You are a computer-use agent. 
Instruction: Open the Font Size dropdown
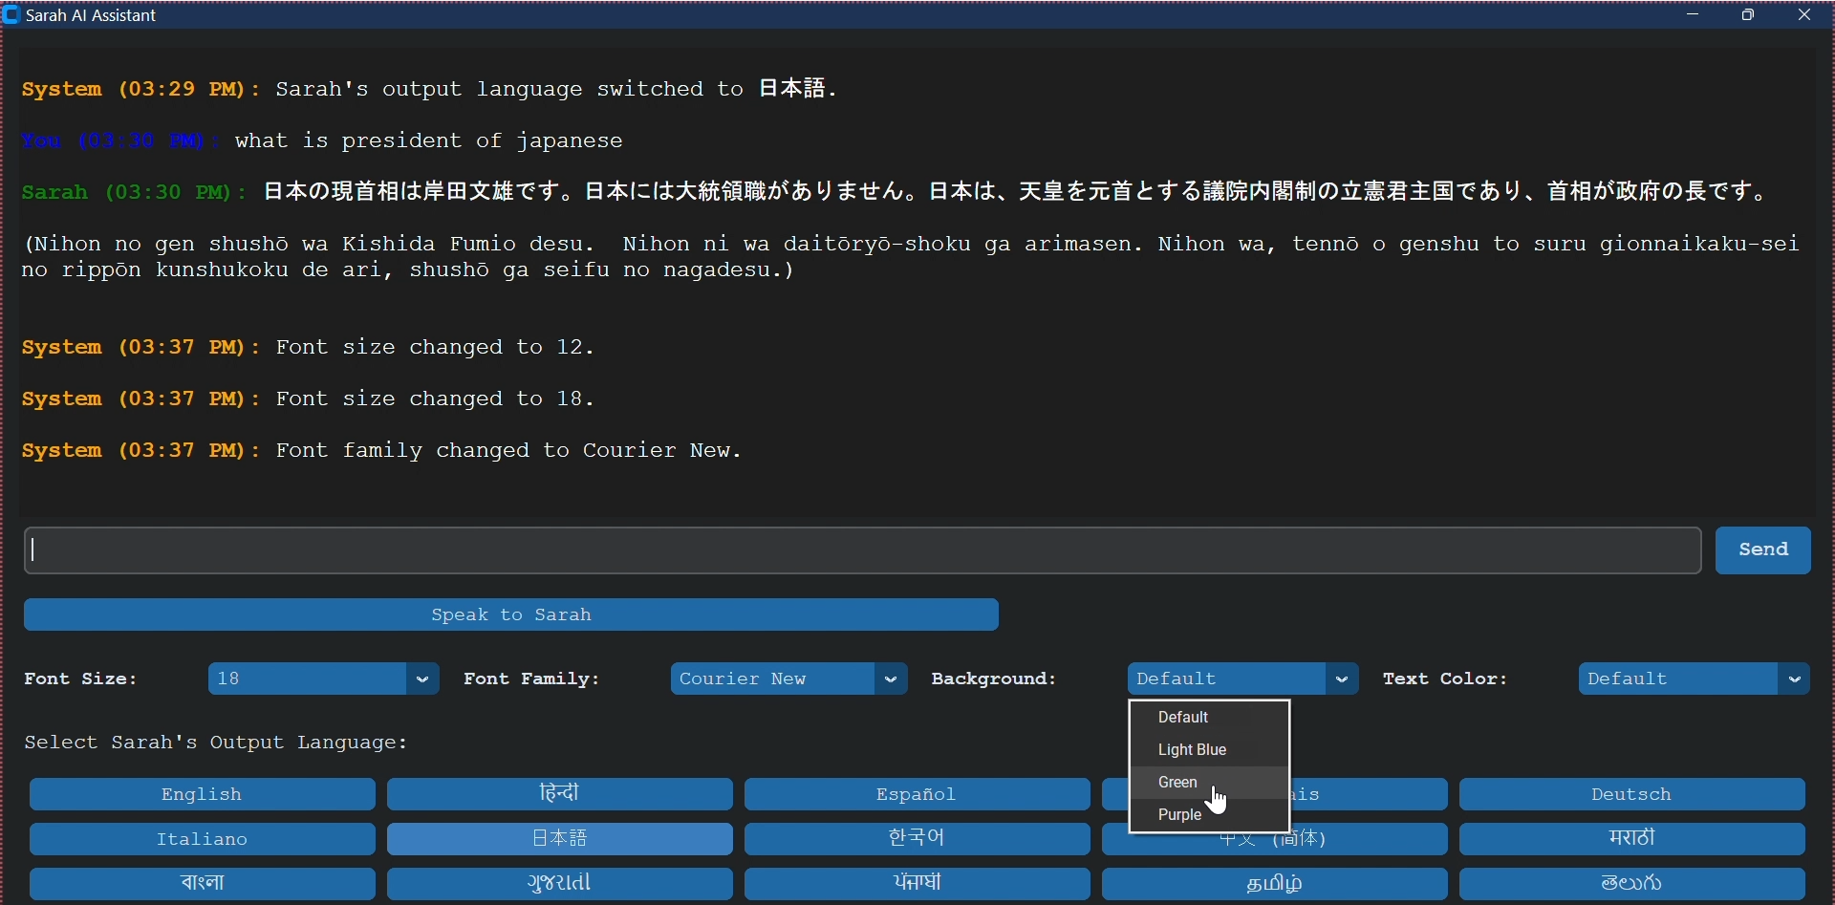point(323,679)
